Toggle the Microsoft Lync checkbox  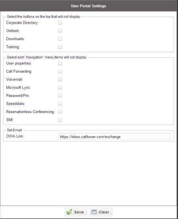(x=60, y=88)
